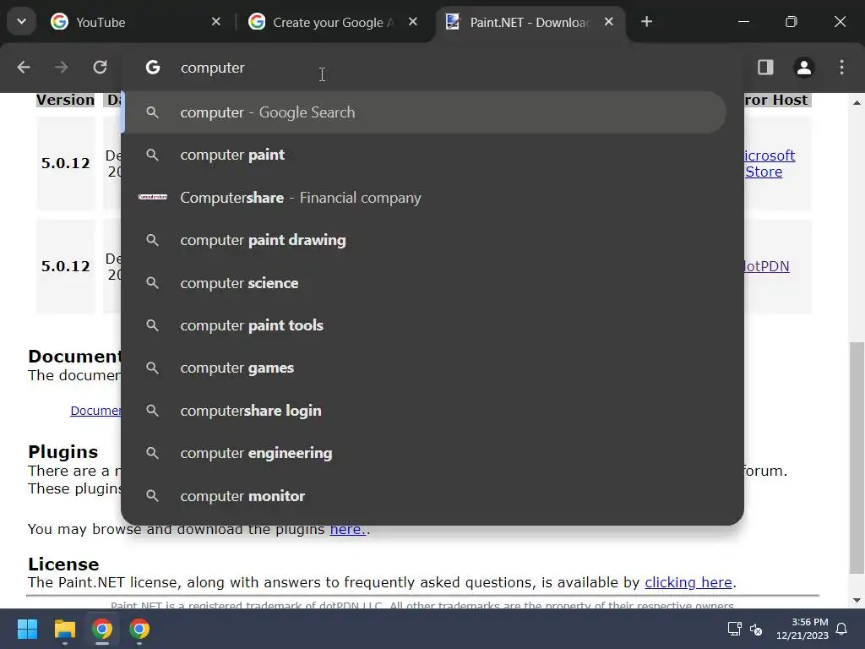This screenshot has width=865, height=649.
Task: Select the 'computer paint' suggestion
Action: 426,155
